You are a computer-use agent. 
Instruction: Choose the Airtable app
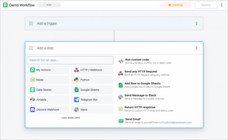(x=48, y=100)
